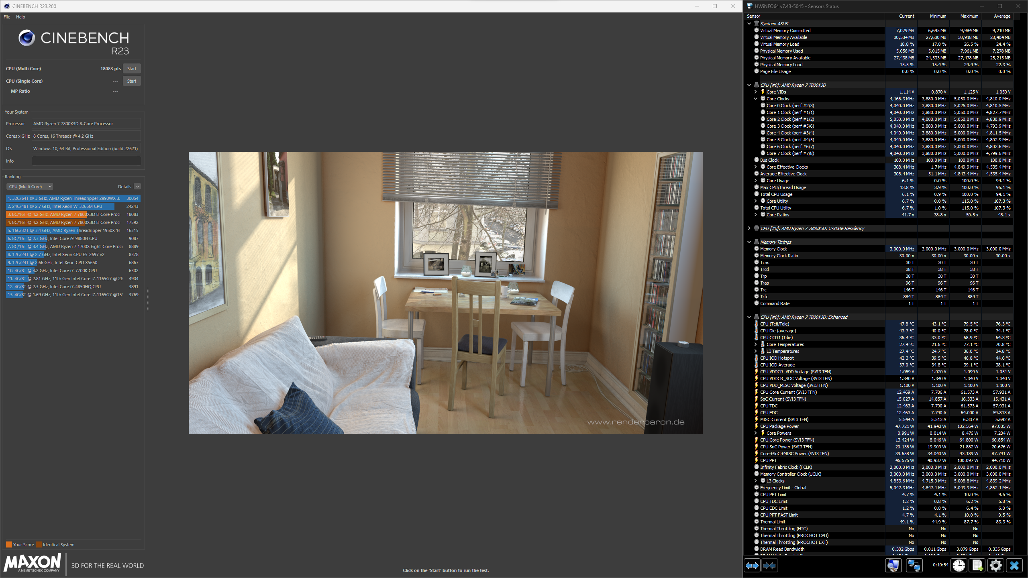Image resolution: width=1028 pixels, height=578 pixels.
Task: Expand the L3 Clocks row
Action: [x=756, y=481]
